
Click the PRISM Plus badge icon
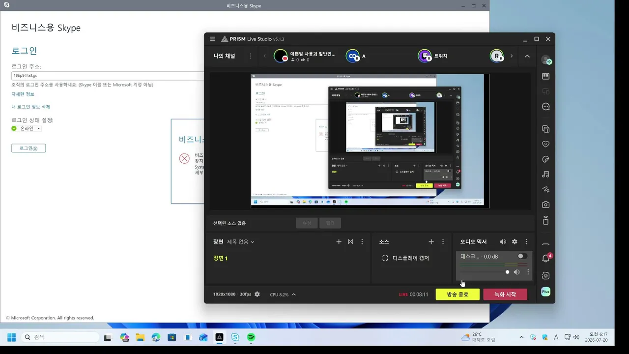[x=545, y=292]
